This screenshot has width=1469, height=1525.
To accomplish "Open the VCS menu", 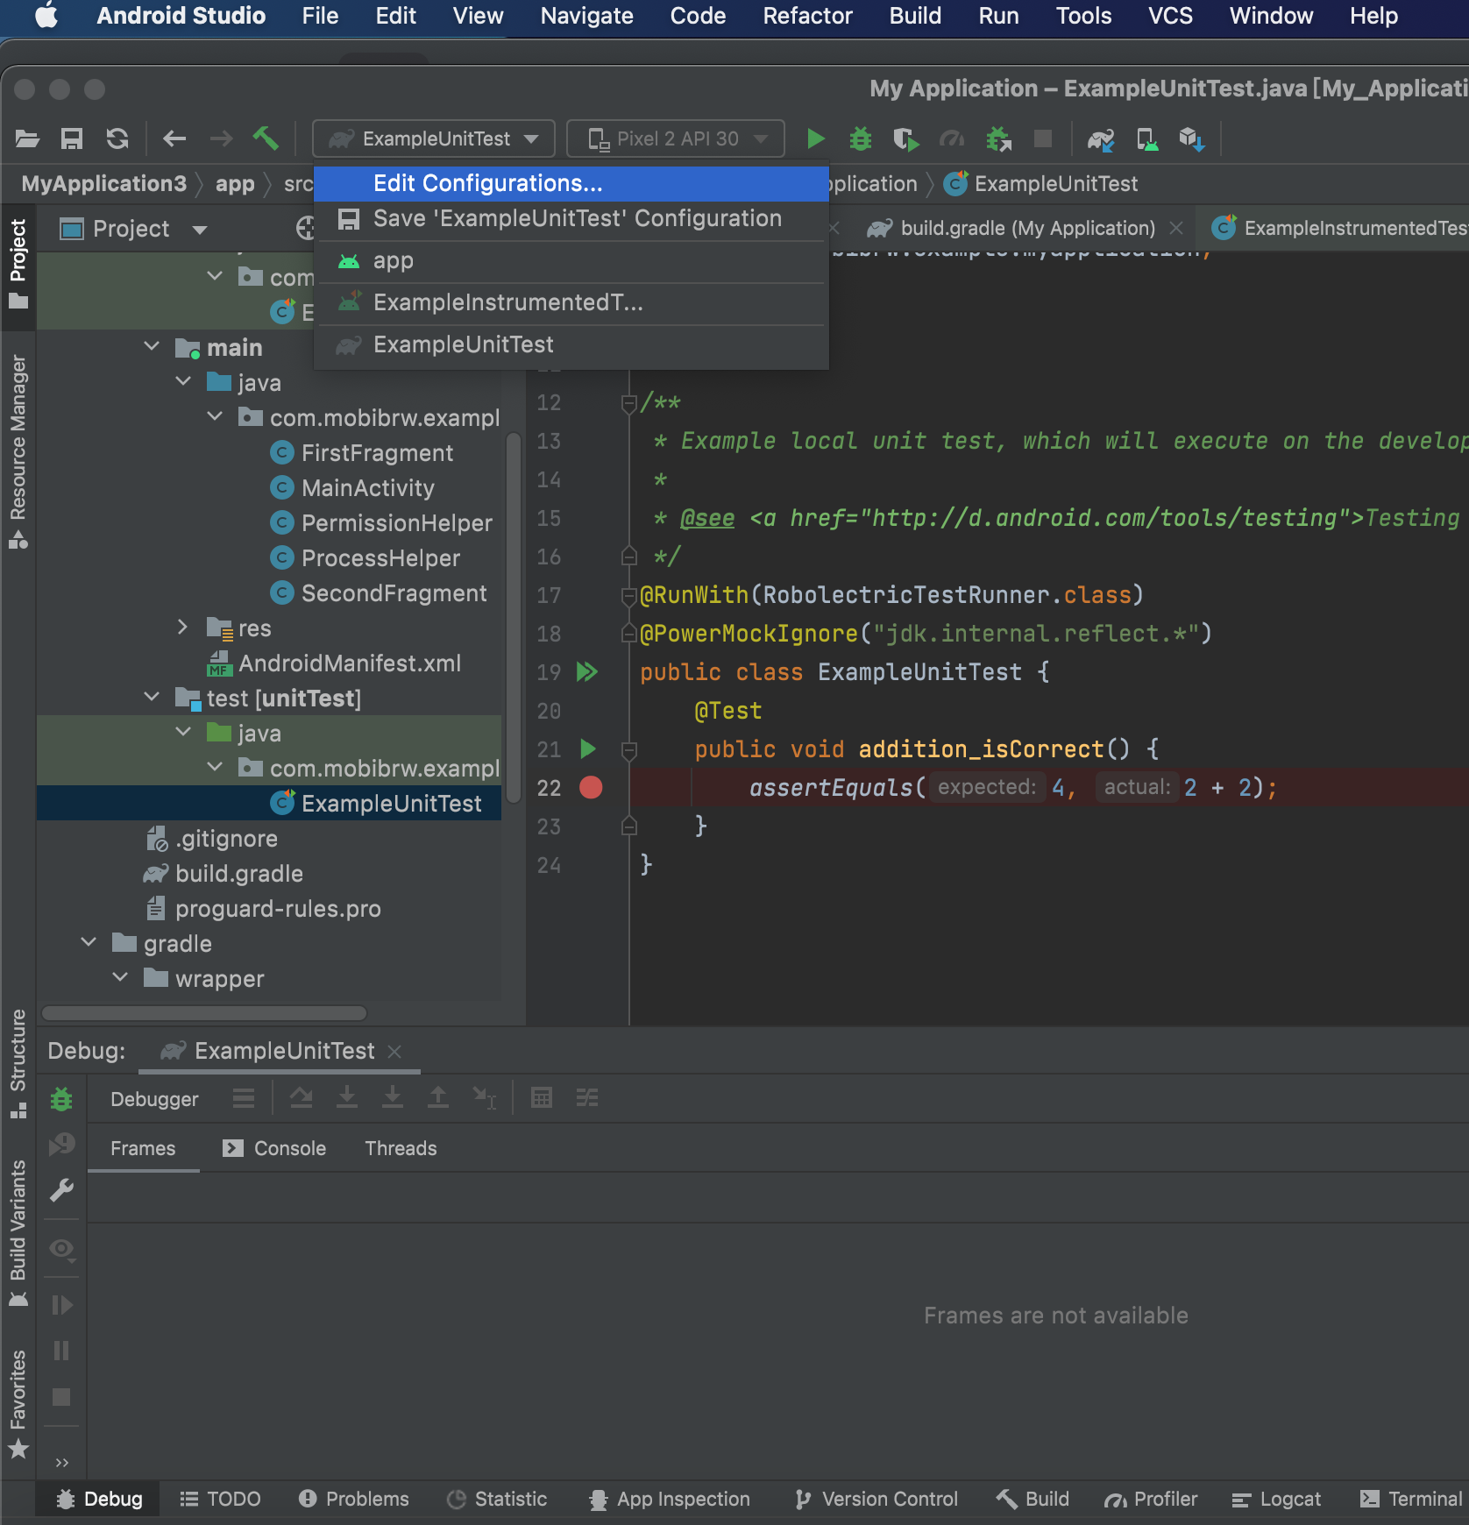I will coord(1170,16).
